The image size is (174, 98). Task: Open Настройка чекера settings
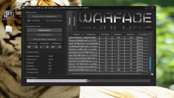(x=44, y=39)
